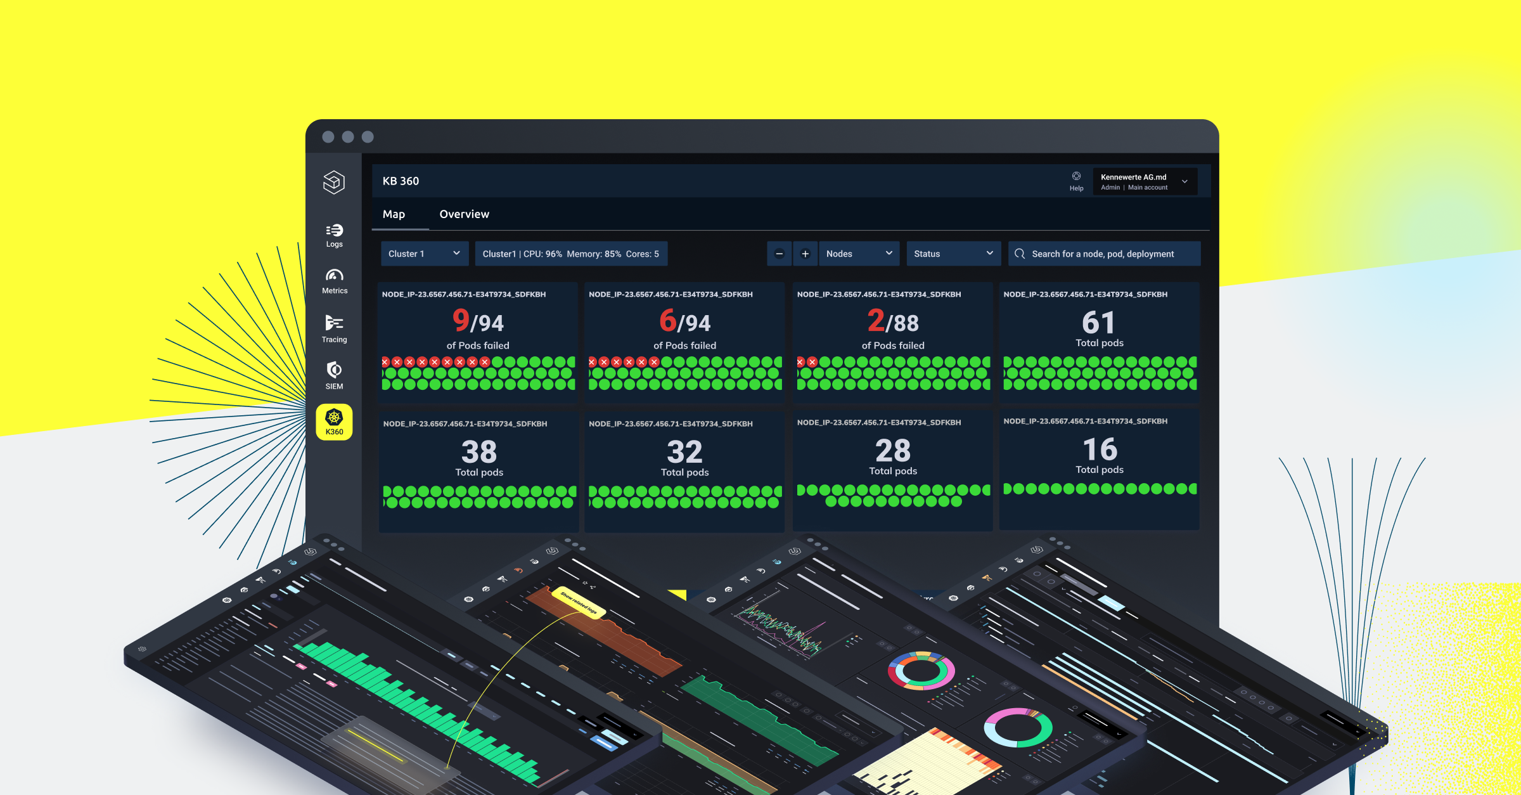
Task: Switch to the Overview tab
Action: click(465, 214)
